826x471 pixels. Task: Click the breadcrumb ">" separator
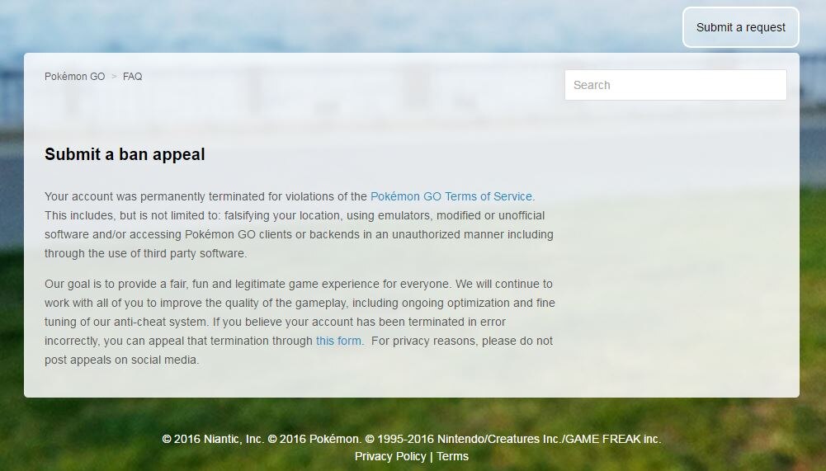(114, 77)
